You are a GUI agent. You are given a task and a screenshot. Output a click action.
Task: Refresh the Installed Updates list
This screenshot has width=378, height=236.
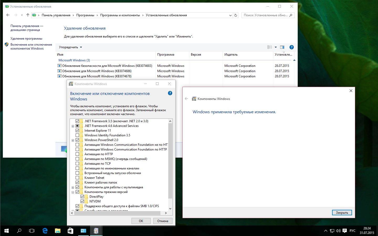click(236, 15)
